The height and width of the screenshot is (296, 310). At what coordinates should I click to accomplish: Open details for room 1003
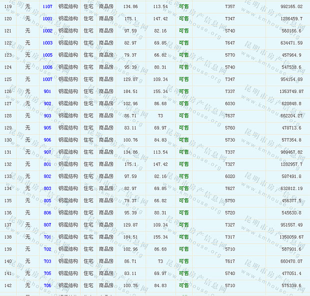(x=47, y=43)
